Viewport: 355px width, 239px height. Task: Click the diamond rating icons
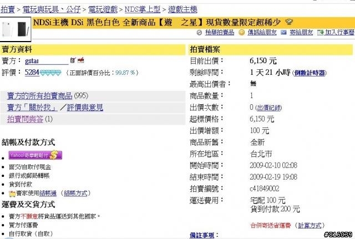(x=50, y=73)
